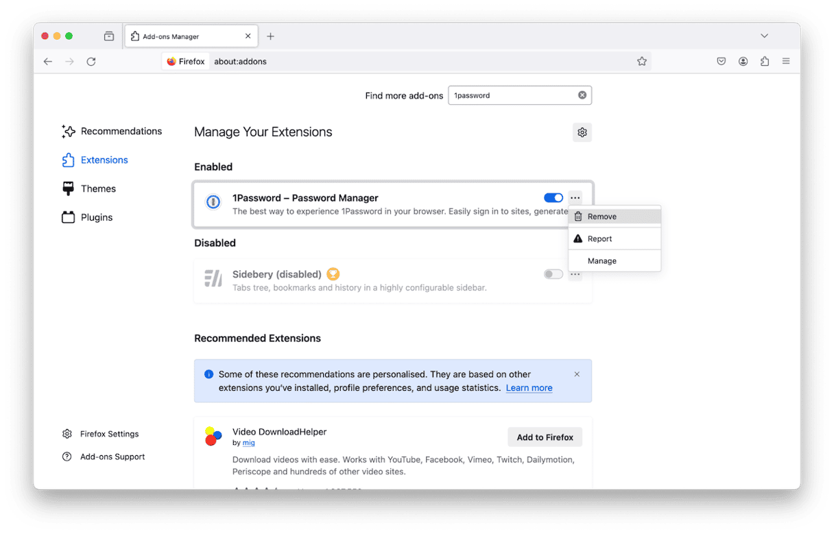Open the extensions puzzle icon in toolbar
The height and width of the screenshot is (534, 834).
point(765,62)
